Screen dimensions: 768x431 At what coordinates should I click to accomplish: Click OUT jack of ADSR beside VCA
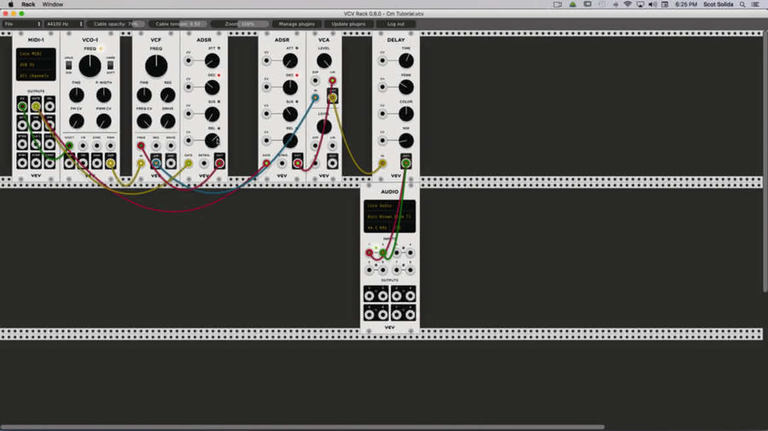tap(297, 163)
